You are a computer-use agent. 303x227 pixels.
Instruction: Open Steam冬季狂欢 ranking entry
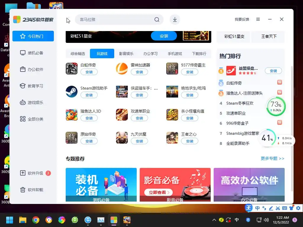[x=240, y=103]
